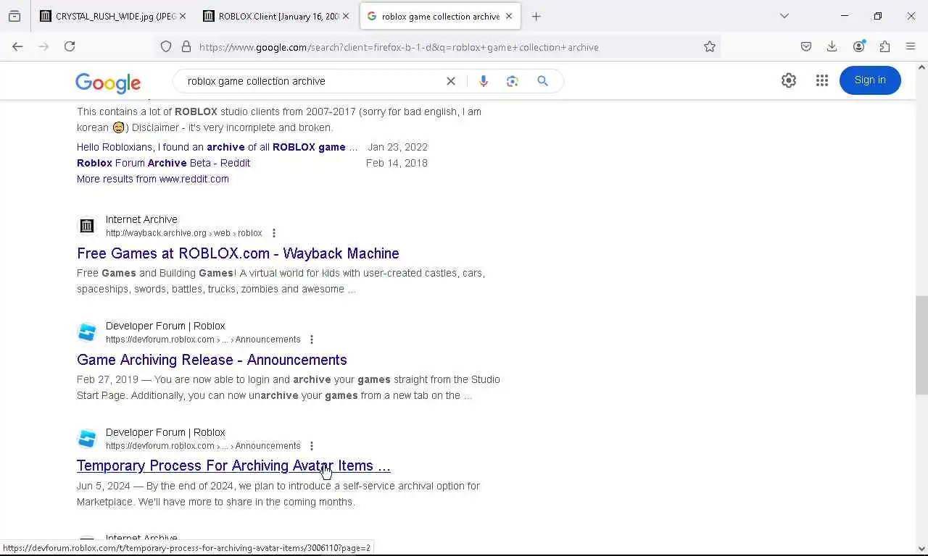
Task: Click the Temporary Process result favicon
Action: (87, 439)
